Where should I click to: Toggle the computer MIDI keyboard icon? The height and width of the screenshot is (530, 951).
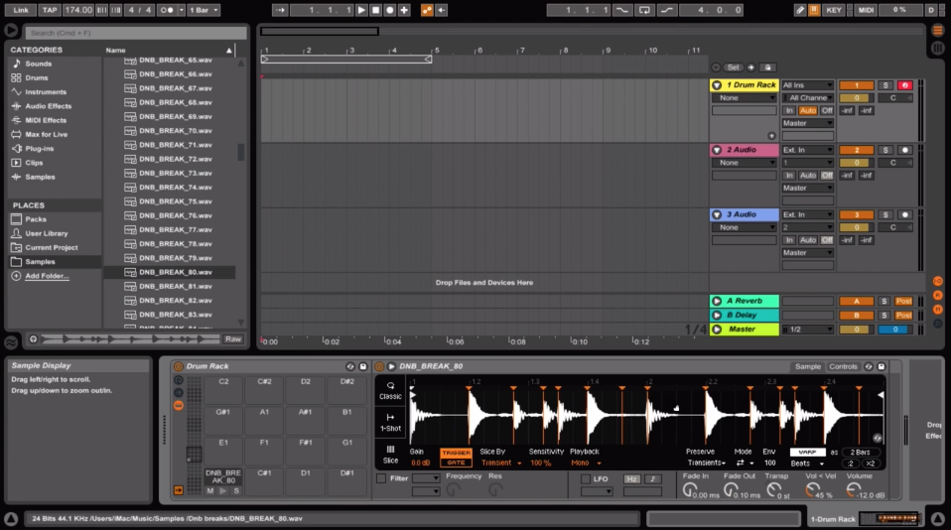pos(814,10)
